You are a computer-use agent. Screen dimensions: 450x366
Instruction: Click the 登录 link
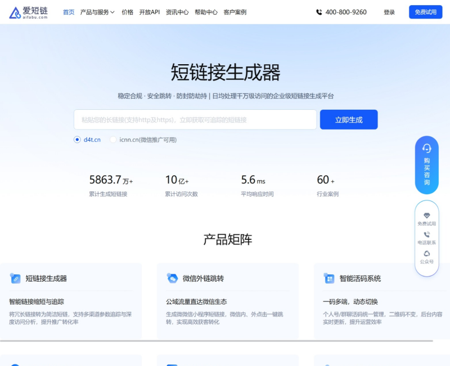click(x=389, y=12)
